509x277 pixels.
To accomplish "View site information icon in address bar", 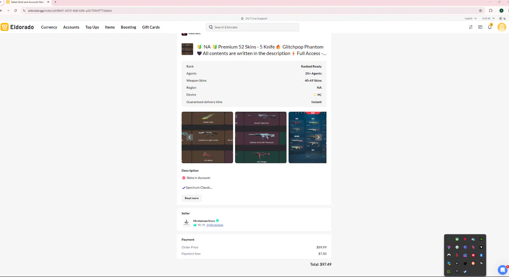I will [24, 11].
